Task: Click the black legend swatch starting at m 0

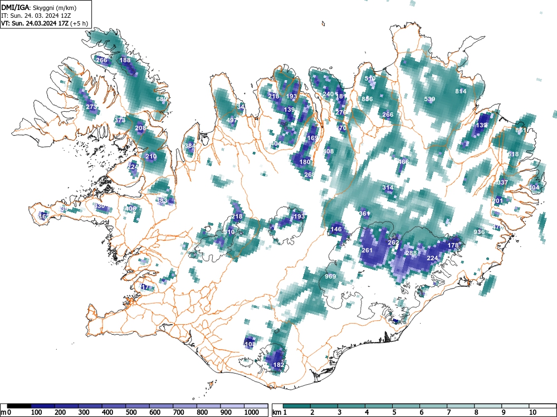Action: click(19, 406)
